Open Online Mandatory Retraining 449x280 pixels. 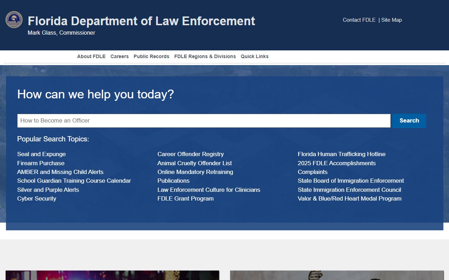coord(195,172)
